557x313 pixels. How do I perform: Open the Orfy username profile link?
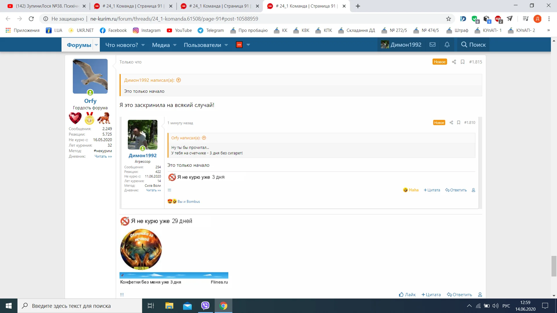[90, 101]
